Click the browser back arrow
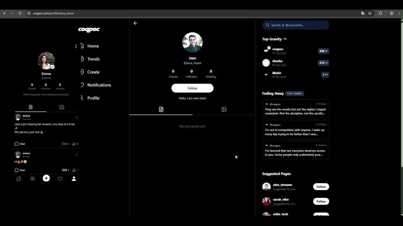Viewport: 403px width, 226px height. click(x=4, y=13)
